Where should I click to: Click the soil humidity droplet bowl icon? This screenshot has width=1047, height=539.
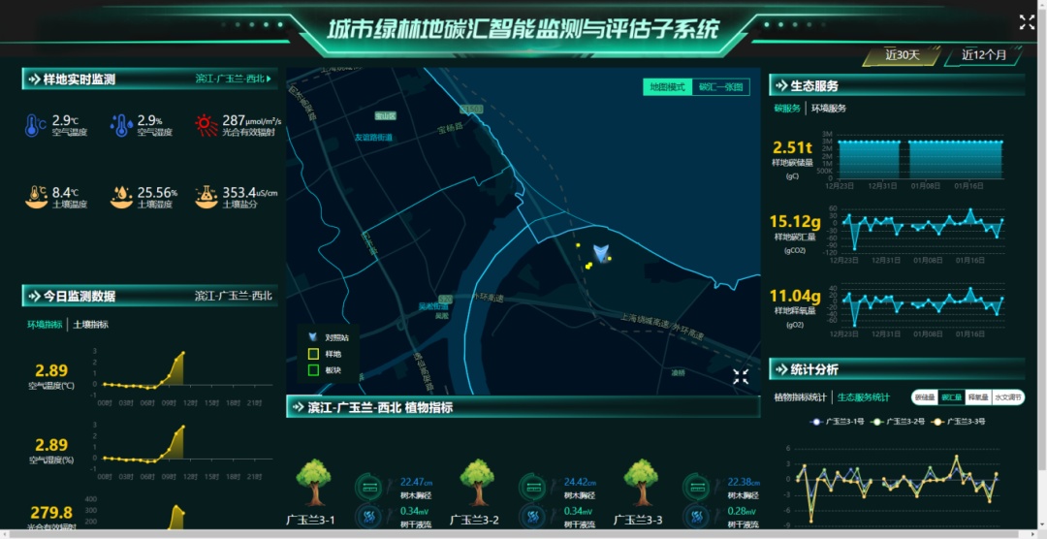pyautogui.click(x=121, y=197)
